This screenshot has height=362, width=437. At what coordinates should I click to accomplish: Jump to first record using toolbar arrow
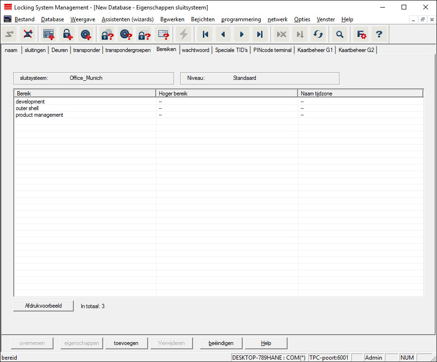[x=205, y=34]
